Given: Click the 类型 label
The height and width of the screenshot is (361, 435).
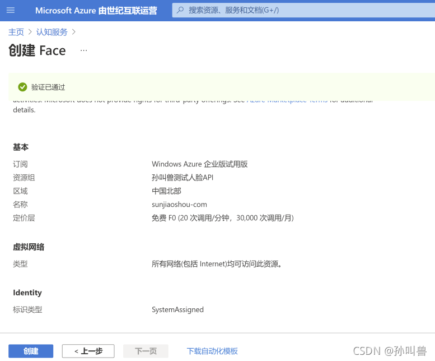Looking at the screenshot, I should 20,264.
